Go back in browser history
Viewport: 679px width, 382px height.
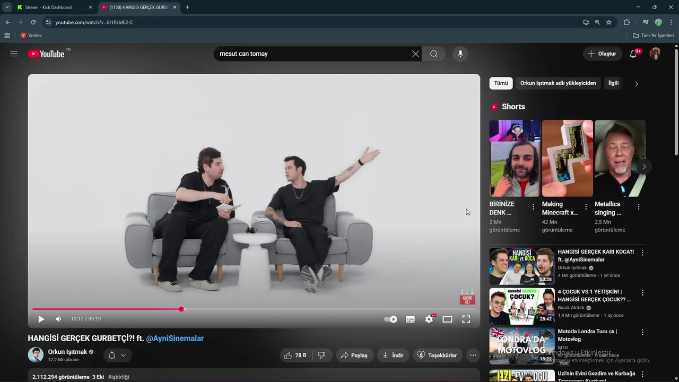[x=7, y=22]
